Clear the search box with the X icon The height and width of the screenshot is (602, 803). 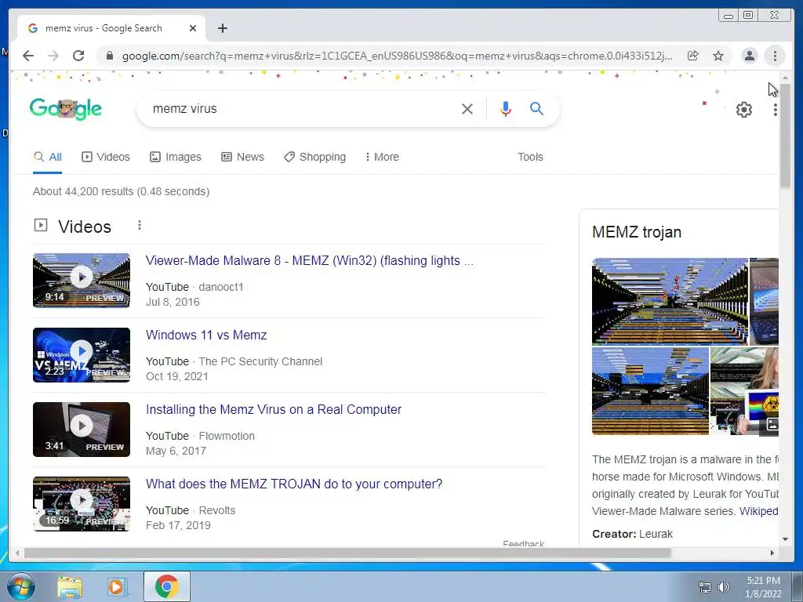[467, 108]
